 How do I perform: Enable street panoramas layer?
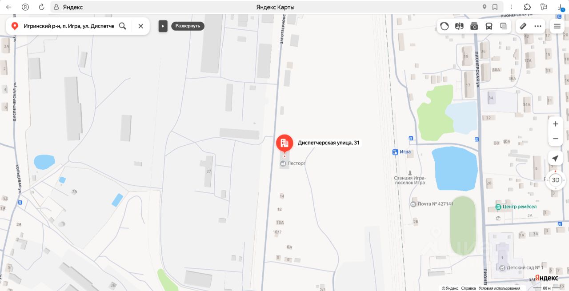(459, 26)
